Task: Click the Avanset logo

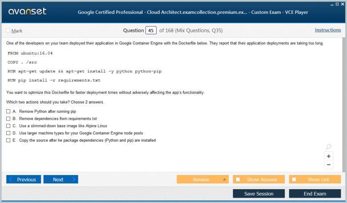Action: point(27,12)
